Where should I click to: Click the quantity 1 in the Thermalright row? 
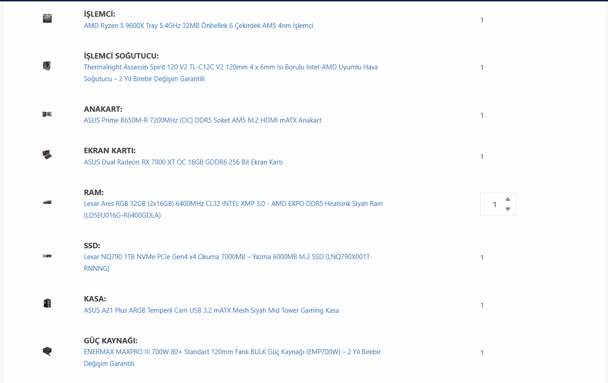coord(482,68)
